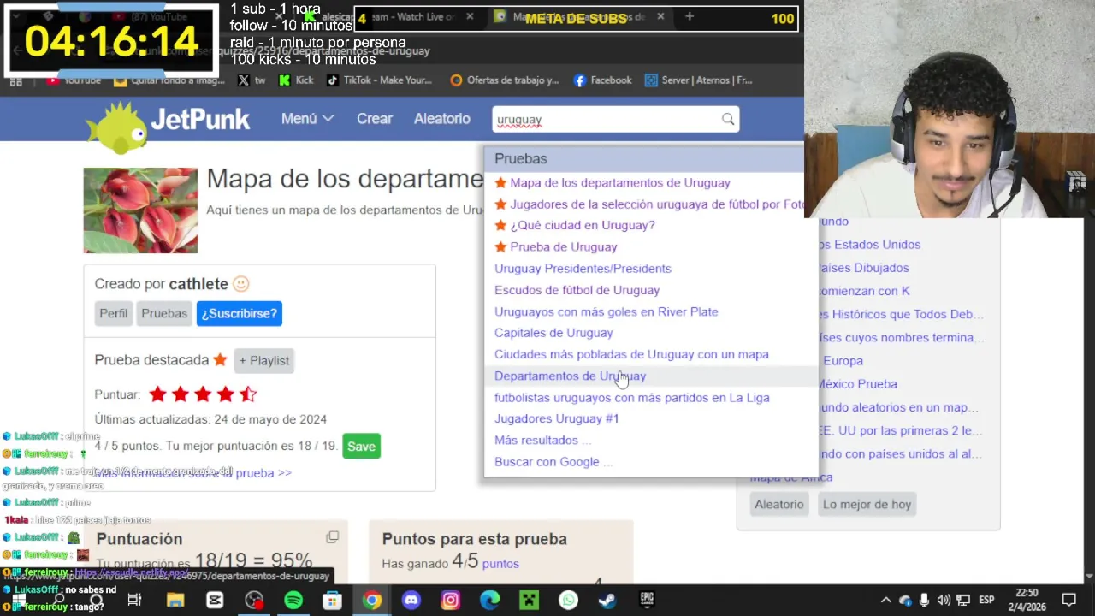This screenshot has height=616, width=1095.
Task: Select 'Prueba de Uruguay' suggestion
Action: [563, 246]
